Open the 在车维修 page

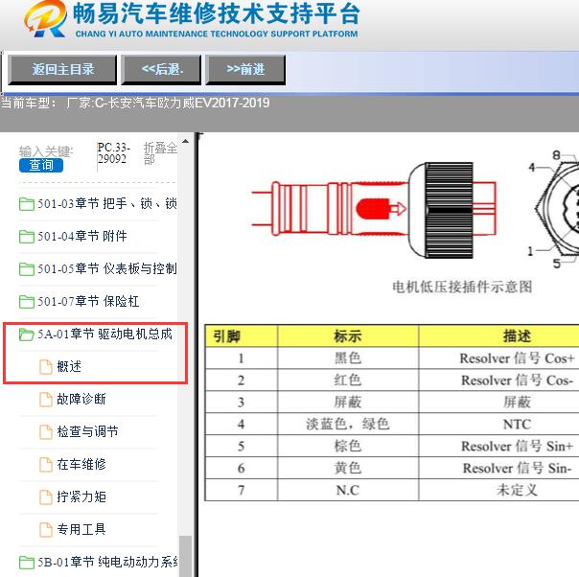(81, 465)
